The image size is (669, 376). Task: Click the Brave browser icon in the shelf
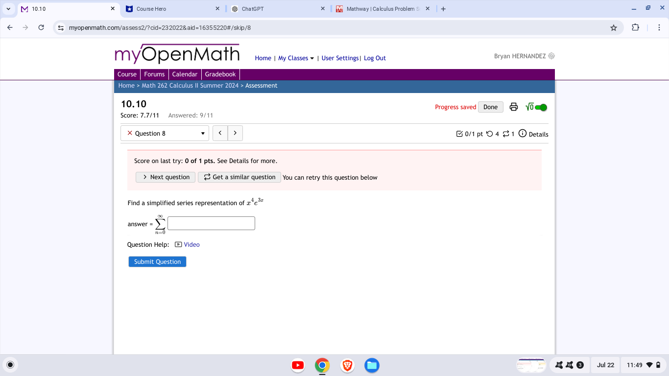tap(347, 365)
